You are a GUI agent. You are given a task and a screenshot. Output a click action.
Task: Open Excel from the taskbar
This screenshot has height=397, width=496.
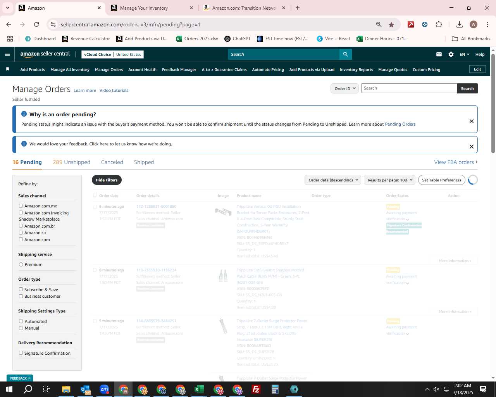pyautogui.click(x=199, y=389)
